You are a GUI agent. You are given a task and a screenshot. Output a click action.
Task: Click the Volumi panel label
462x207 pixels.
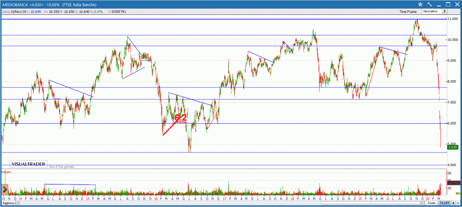tap(6, 171)
